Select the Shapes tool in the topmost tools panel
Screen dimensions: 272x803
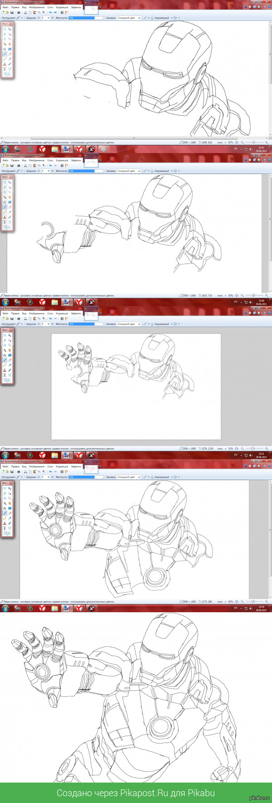tap(7, 74)
